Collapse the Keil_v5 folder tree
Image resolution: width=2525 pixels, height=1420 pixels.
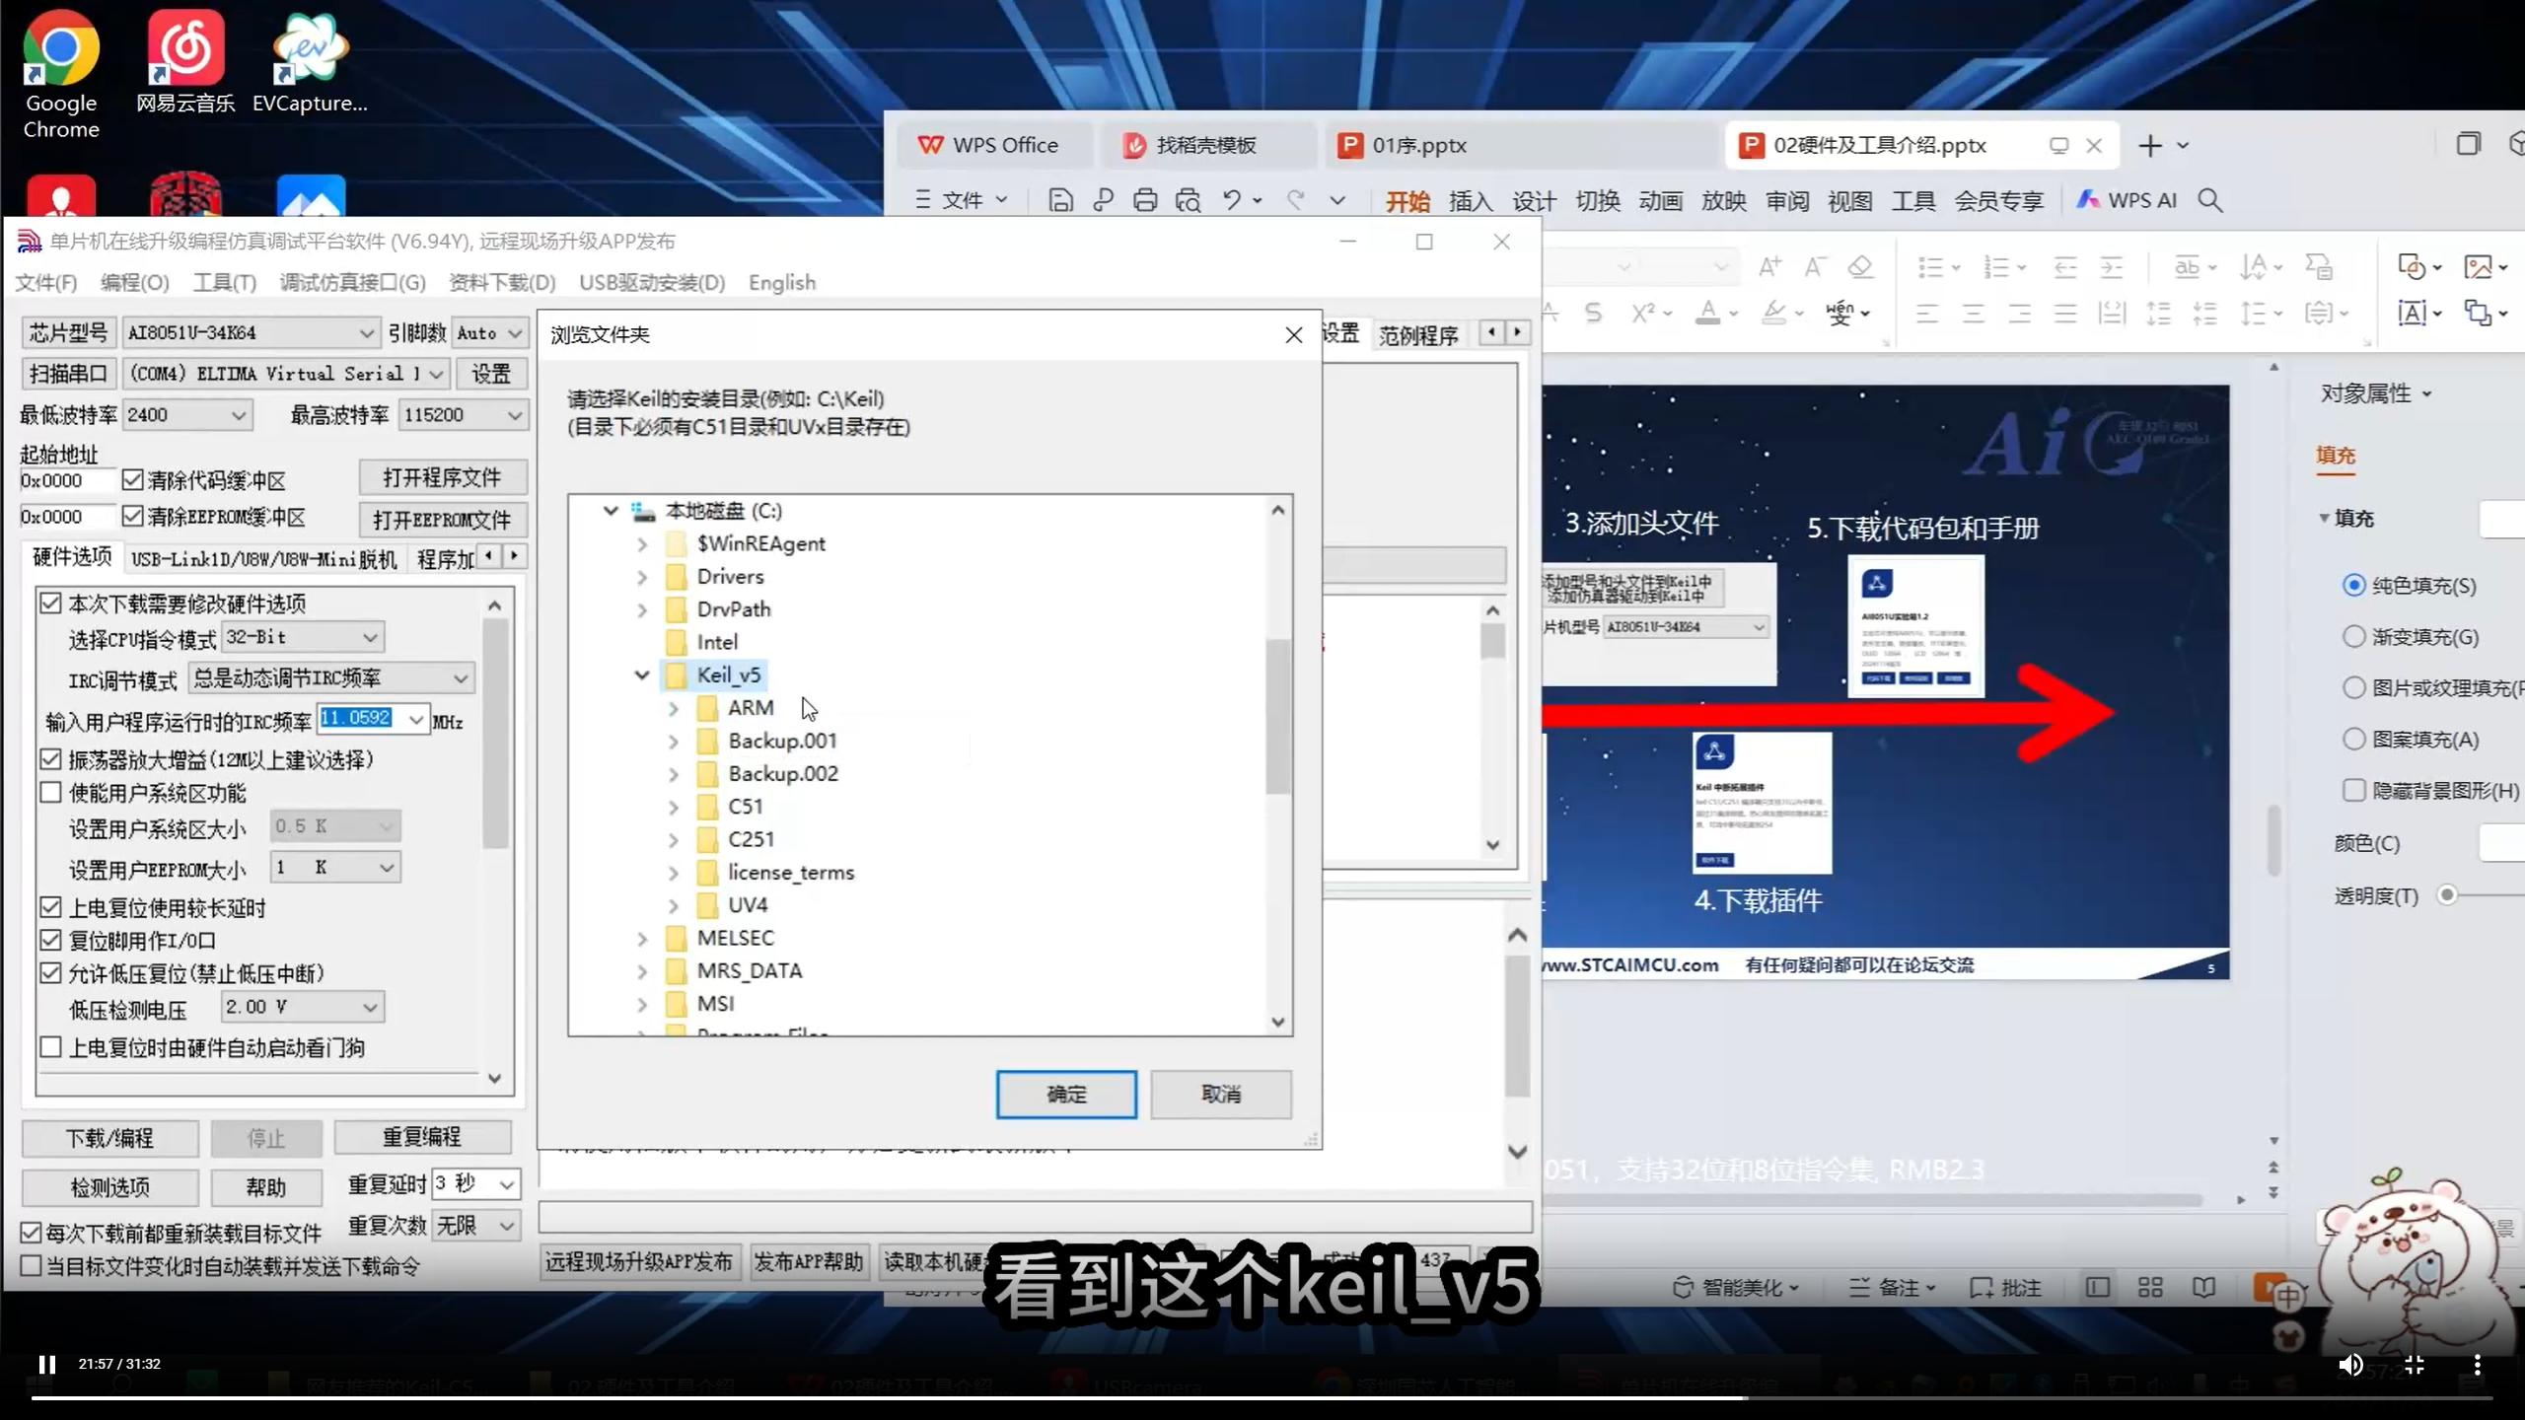coord(642,675)
